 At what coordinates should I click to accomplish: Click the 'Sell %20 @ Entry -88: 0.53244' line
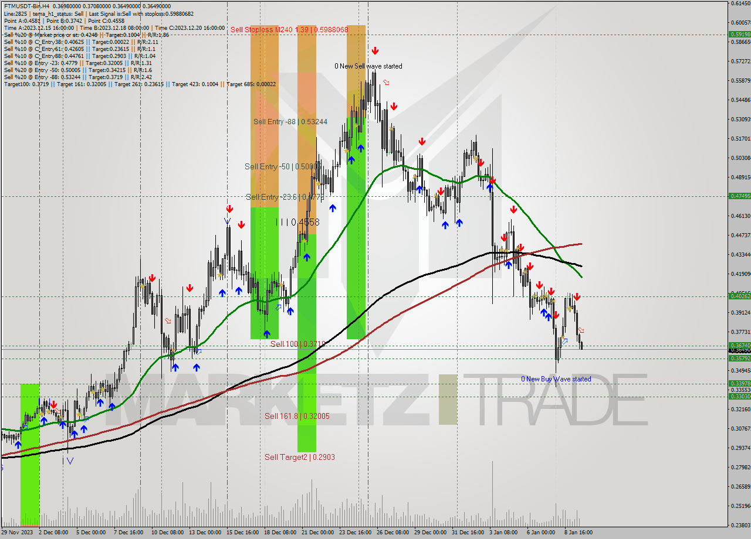point(77,77)
